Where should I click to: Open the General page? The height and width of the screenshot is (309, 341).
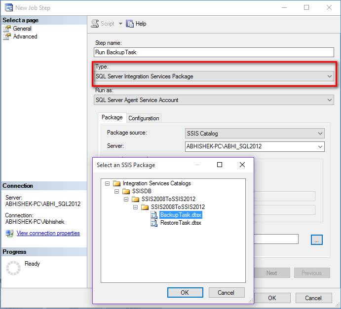pos(22,29)
